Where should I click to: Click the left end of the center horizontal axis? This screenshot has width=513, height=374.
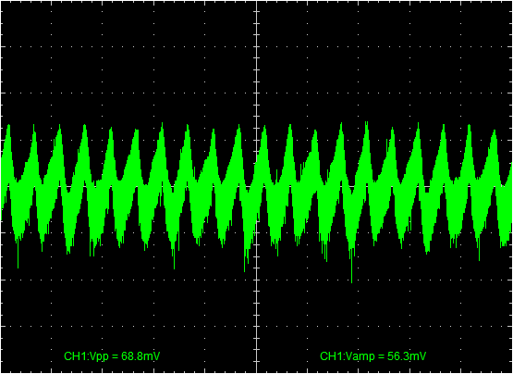coord(2,187)
